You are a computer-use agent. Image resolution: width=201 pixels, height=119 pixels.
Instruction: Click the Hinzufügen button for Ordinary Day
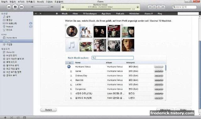pos(159,76)
